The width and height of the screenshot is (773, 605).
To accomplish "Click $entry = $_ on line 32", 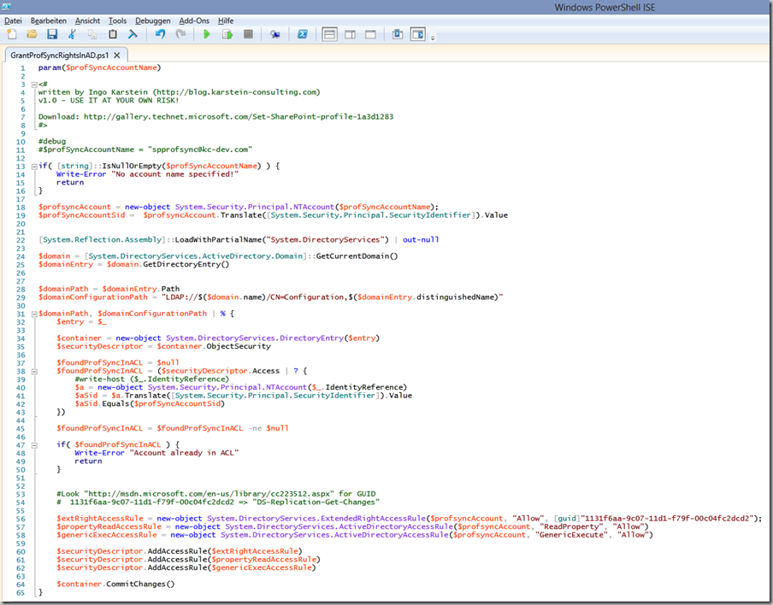I will tap(81, 321).
